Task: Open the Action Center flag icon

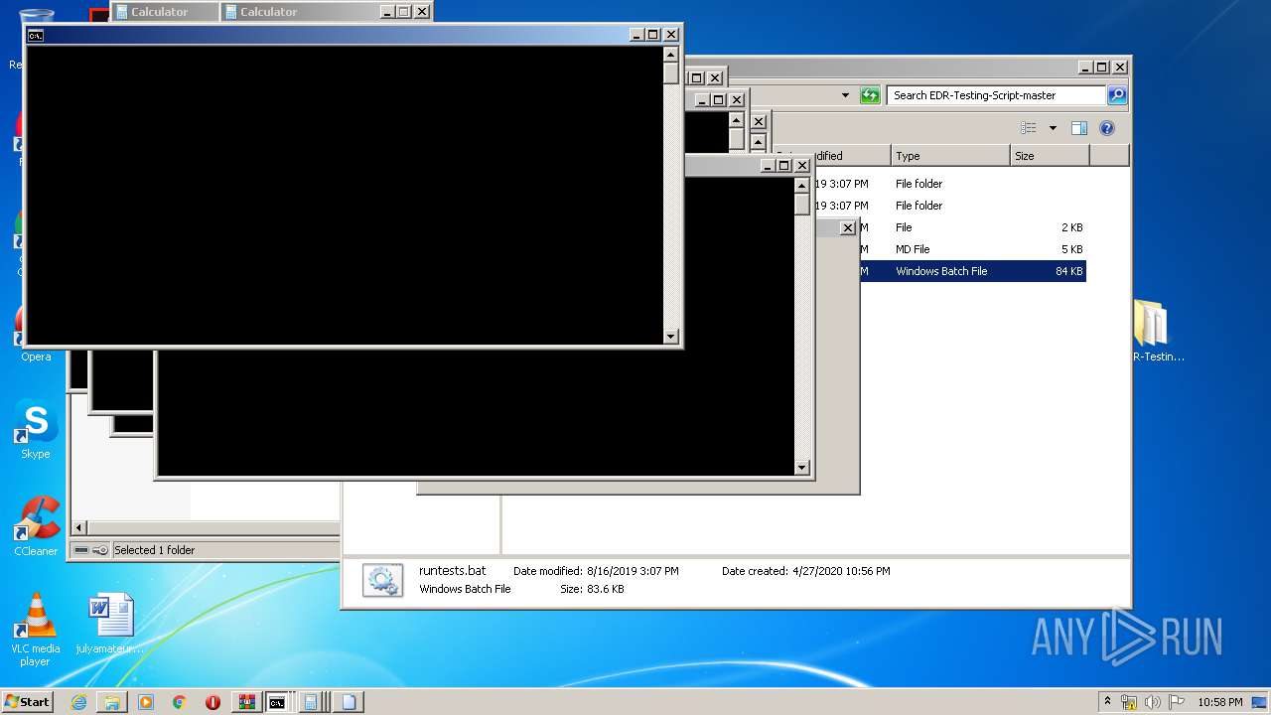Action: tap(1177, 702)
